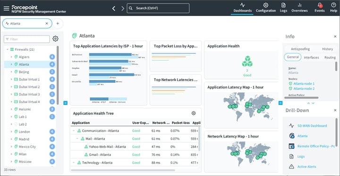The width and height of the screenshot is (340, 176).
Task: Sort by the Application column header
Action: click(x=81, y=123)
